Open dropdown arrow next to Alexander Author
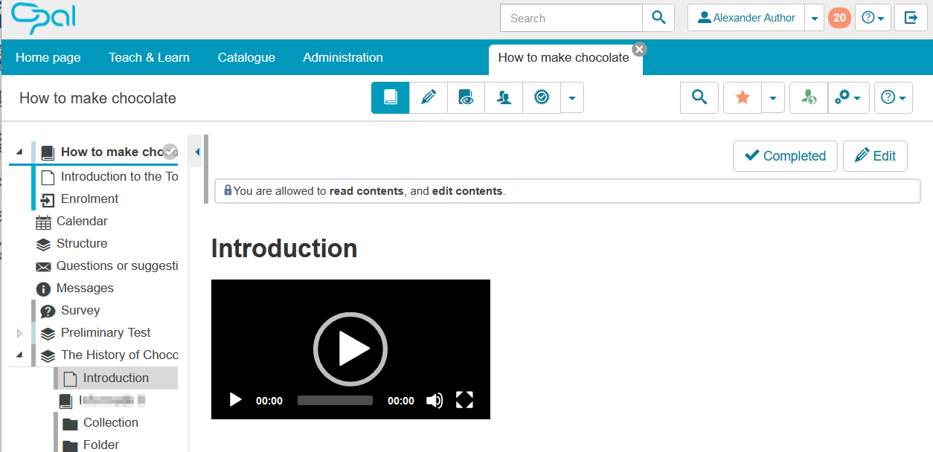The width and height of the screenshot is (933, 452). click(815, 18)
